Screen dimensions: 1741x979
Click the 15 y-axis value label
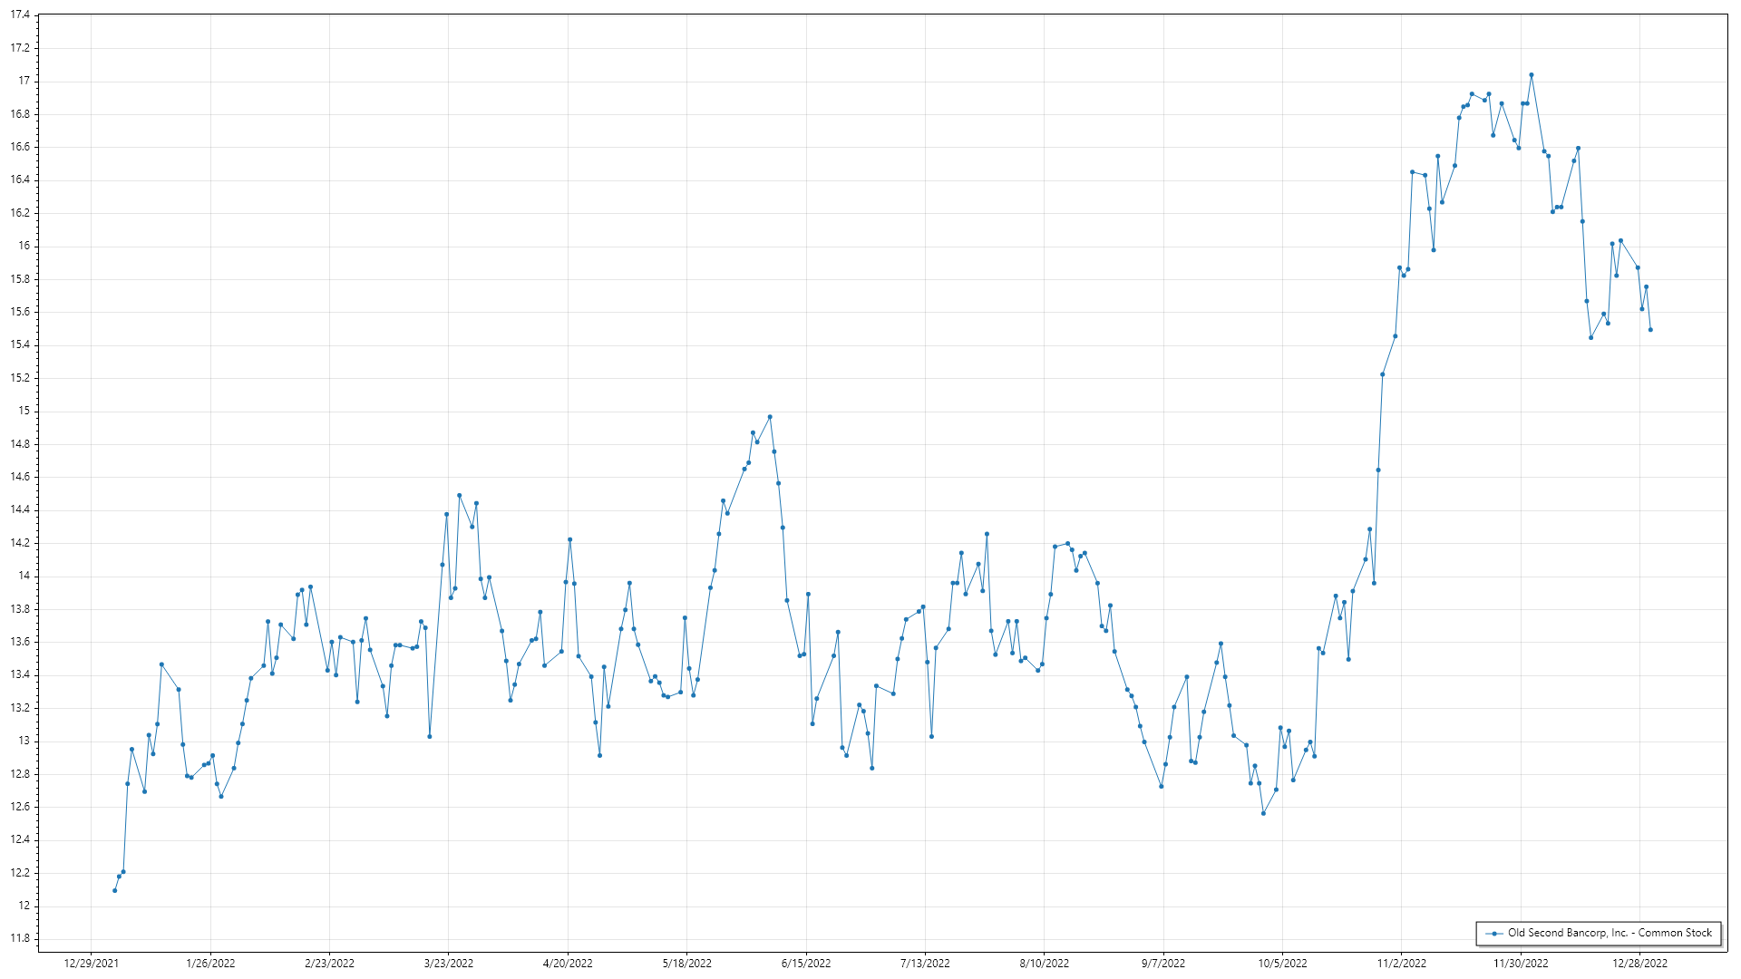[x=24, y=411]
